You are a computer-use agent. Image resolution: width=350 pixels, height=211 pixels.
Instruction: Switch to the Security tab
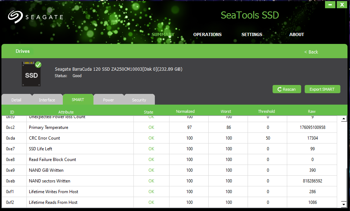(x=139, y=100)
